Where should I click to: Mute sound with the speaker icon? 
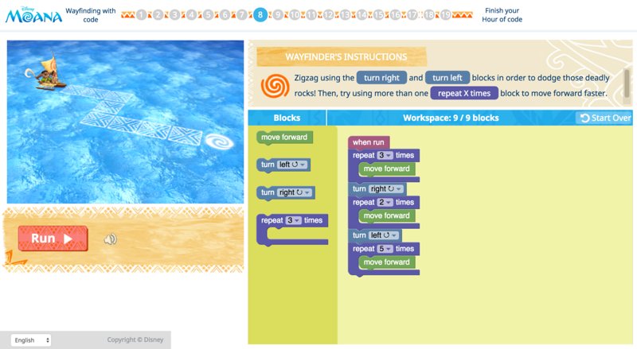(110, 239)
